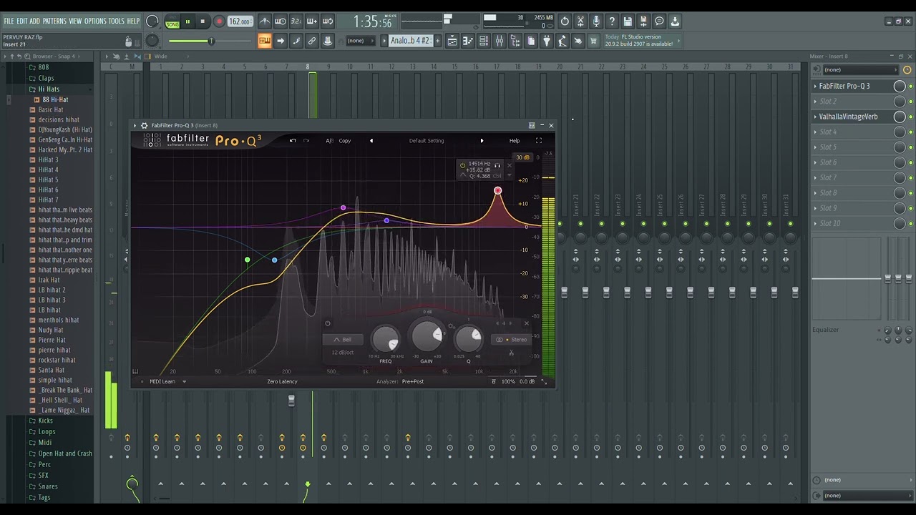Toggle Stereo placement button
This screenshot has height=515, width=916.
(x=512, y=340)
